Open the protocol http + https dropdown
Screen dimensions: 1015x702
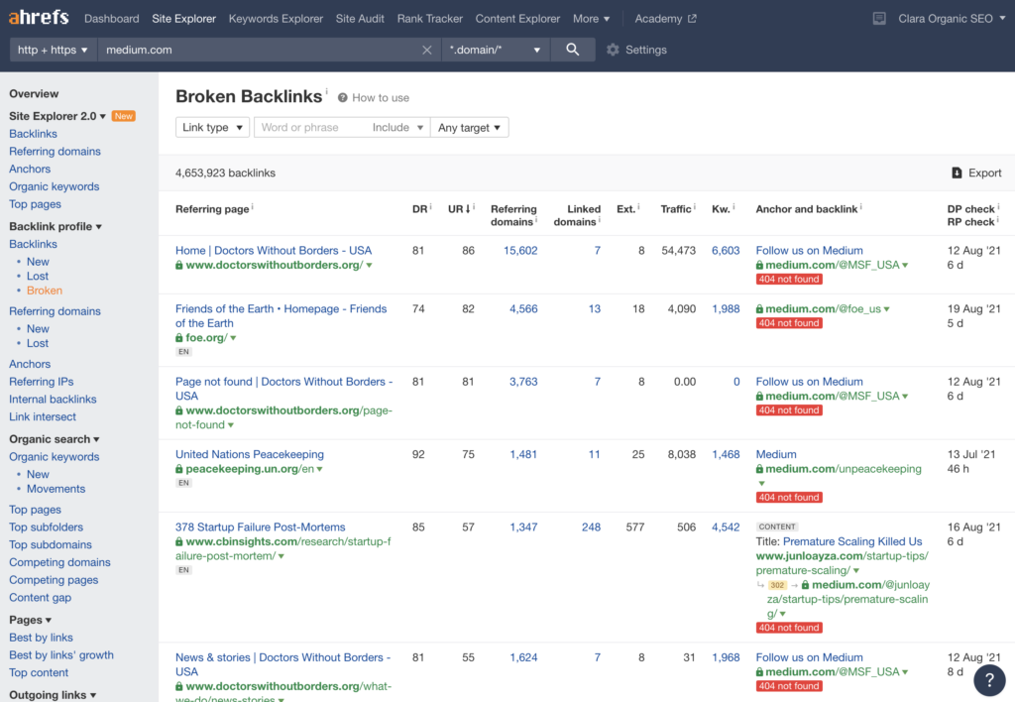(x=54, y=50)
